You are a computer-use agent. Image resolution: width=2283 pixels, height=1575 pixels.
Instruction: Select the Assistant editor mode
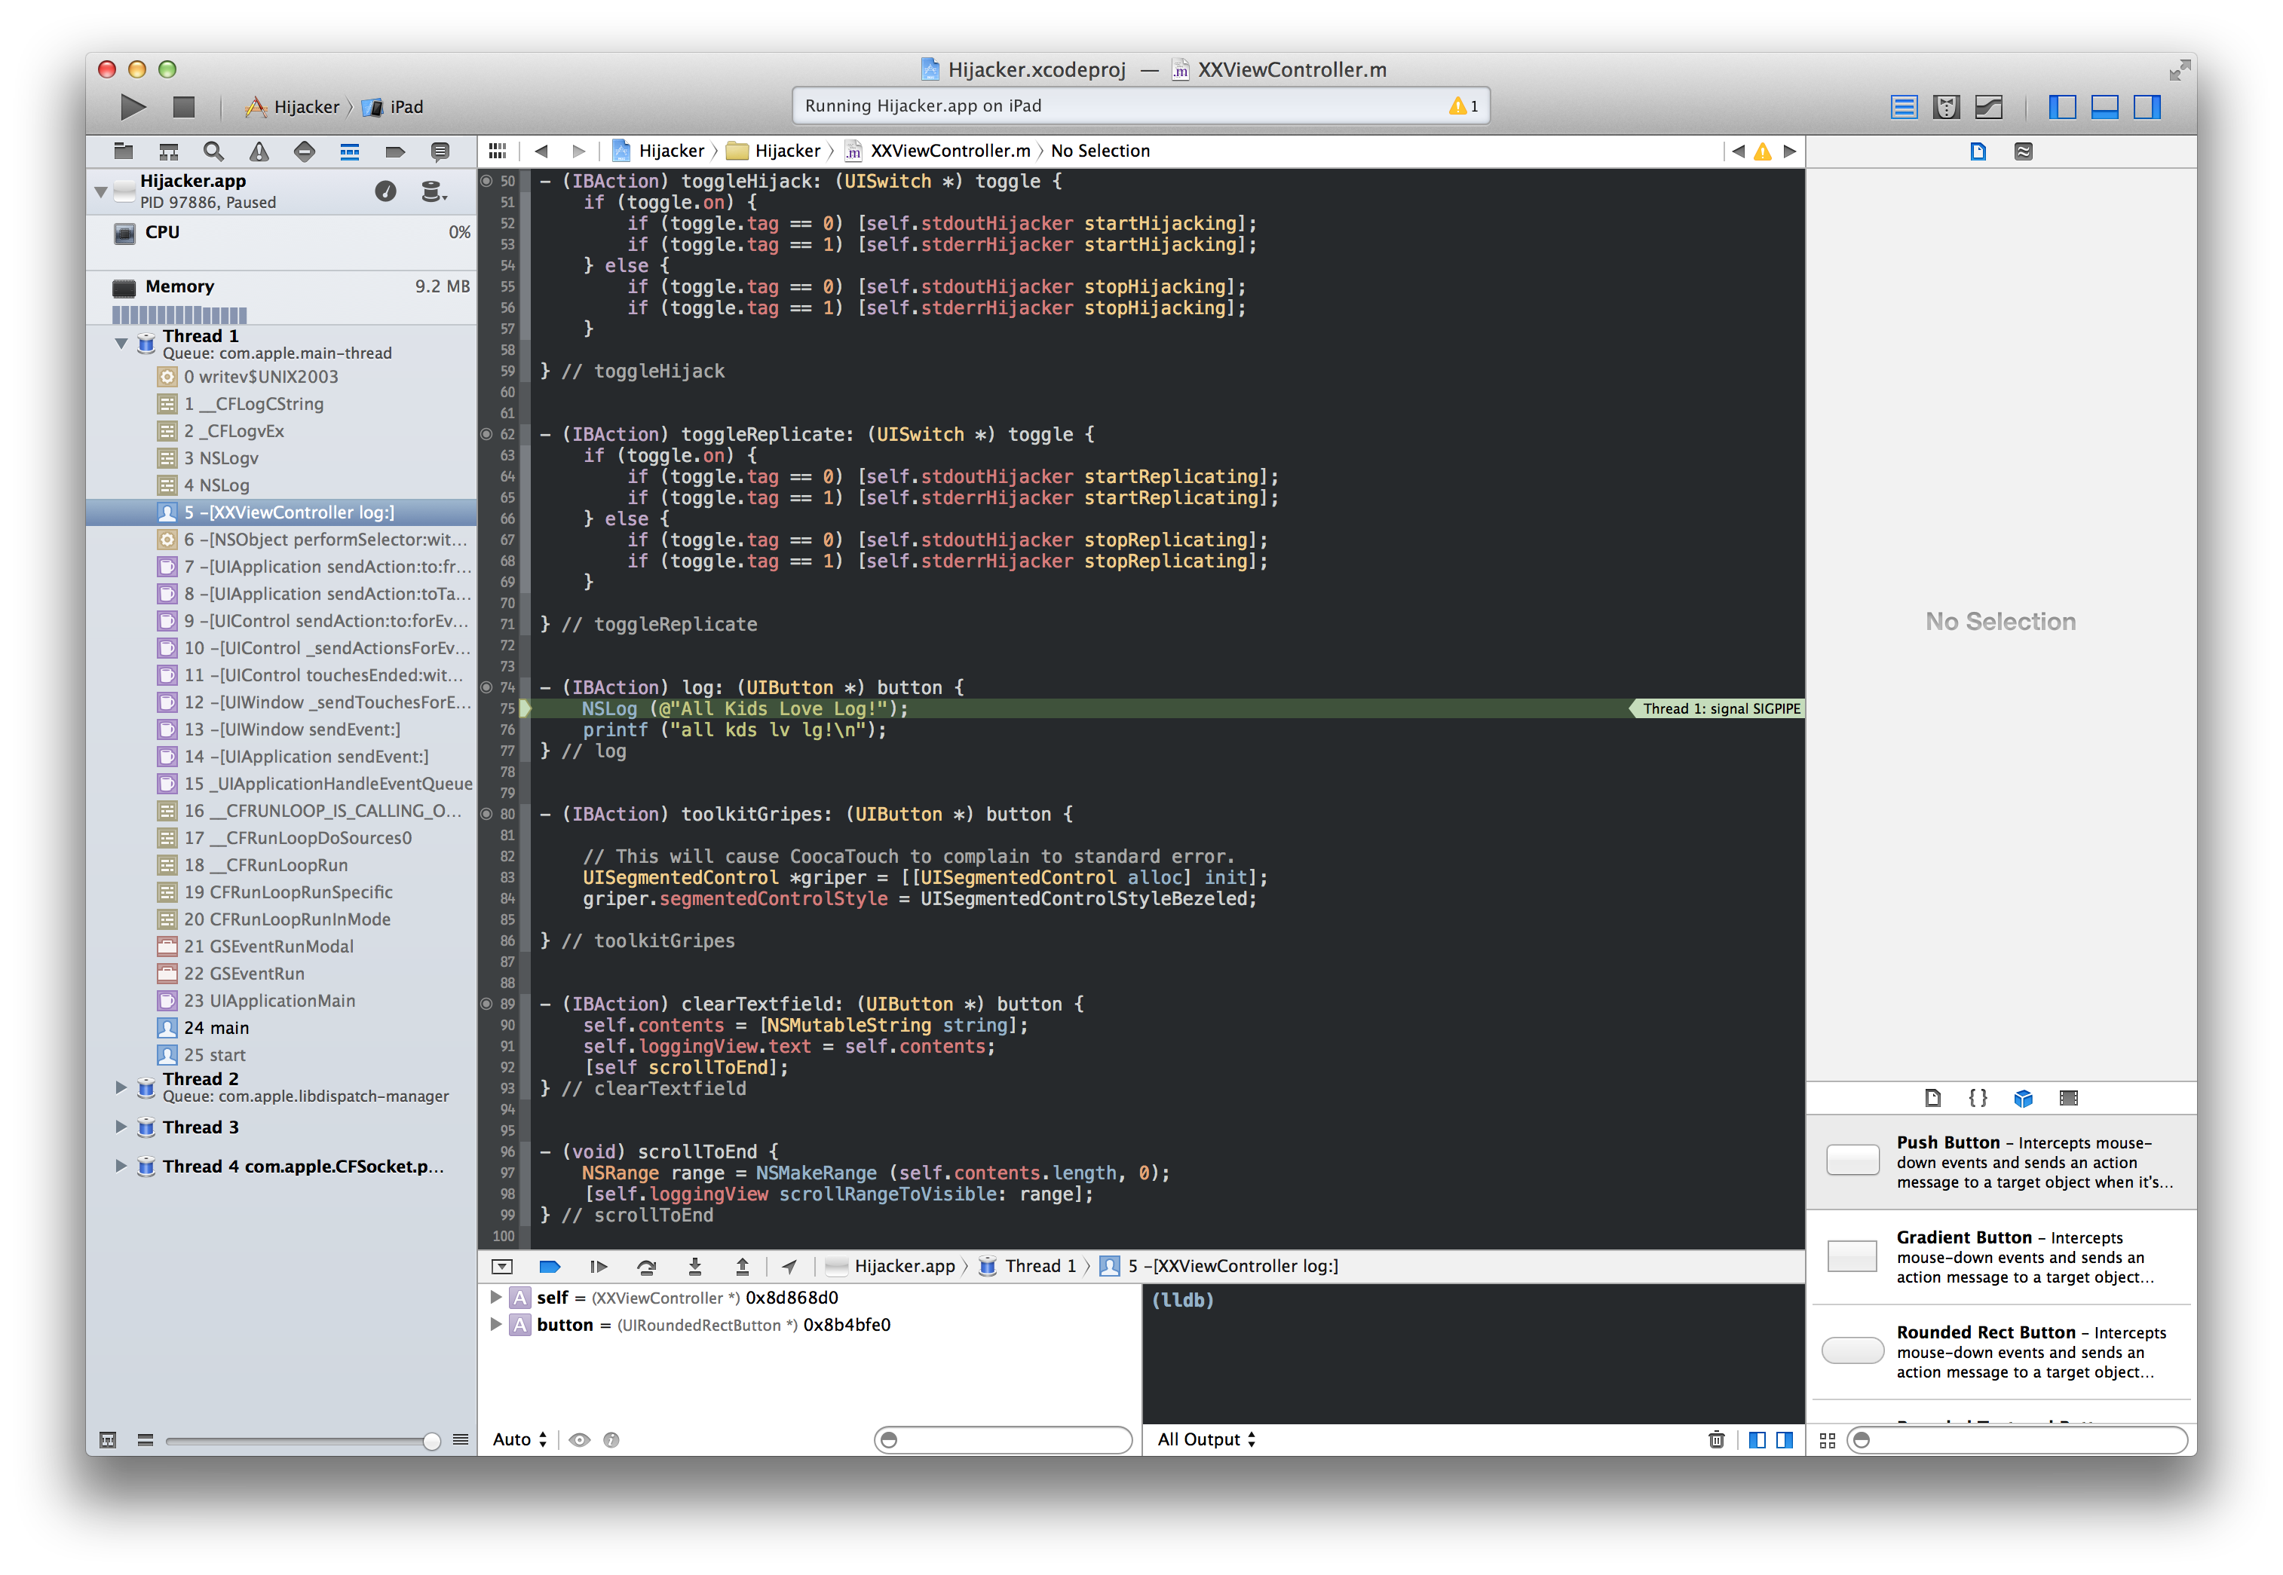[1945, 106]
